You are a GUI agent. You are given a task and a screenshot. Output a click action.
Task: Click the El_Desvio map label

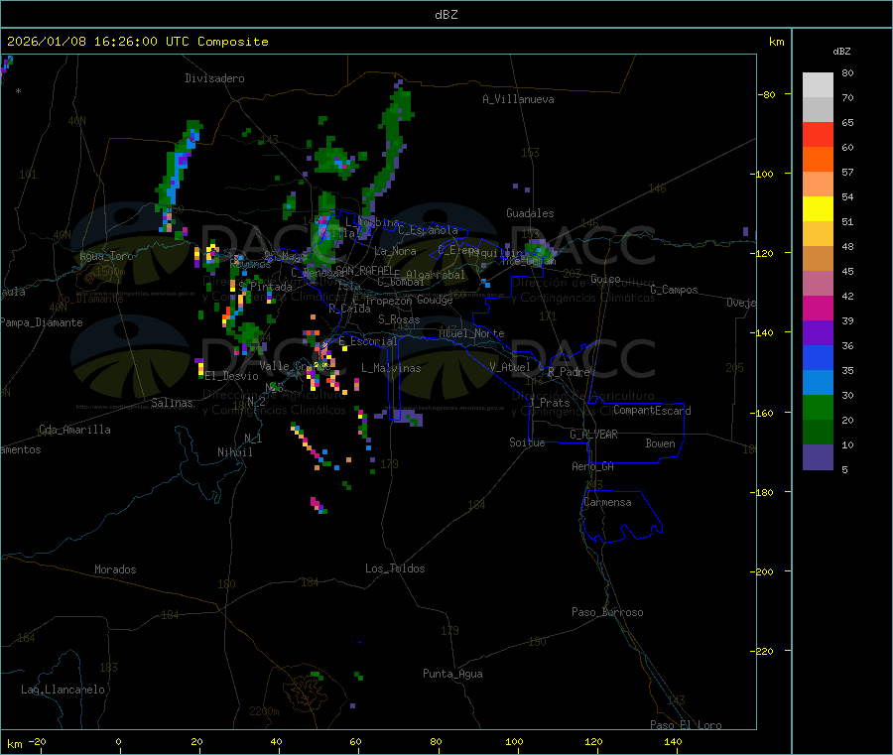pyautogui.click(x=232, y=376)
